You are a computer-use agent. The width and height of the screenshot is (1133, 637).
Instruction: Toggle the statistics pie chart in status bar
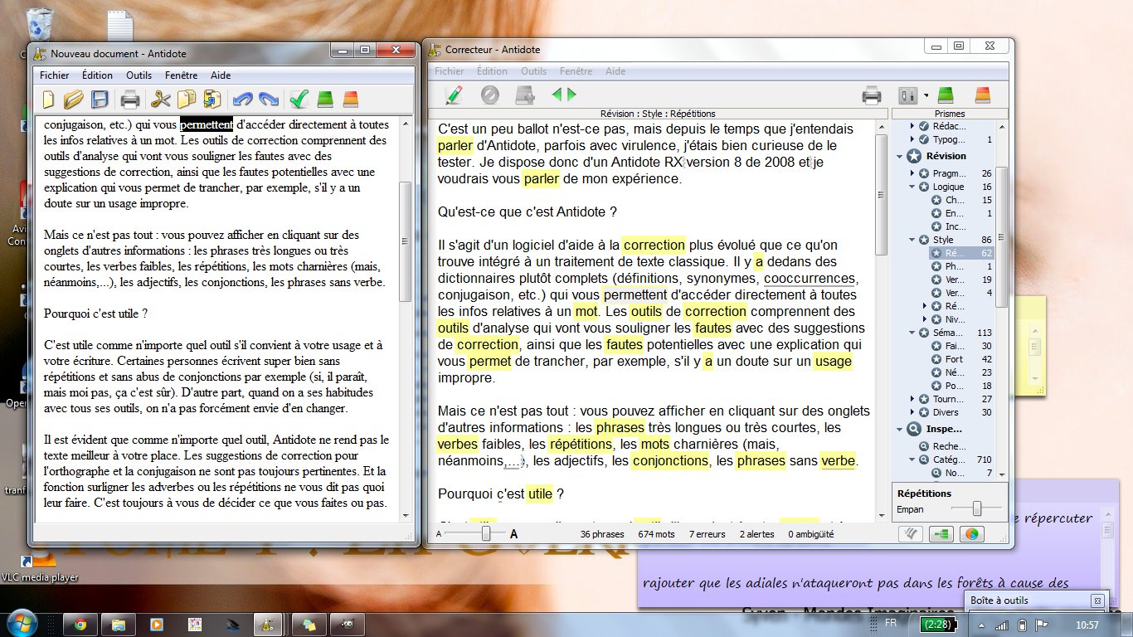970,534
